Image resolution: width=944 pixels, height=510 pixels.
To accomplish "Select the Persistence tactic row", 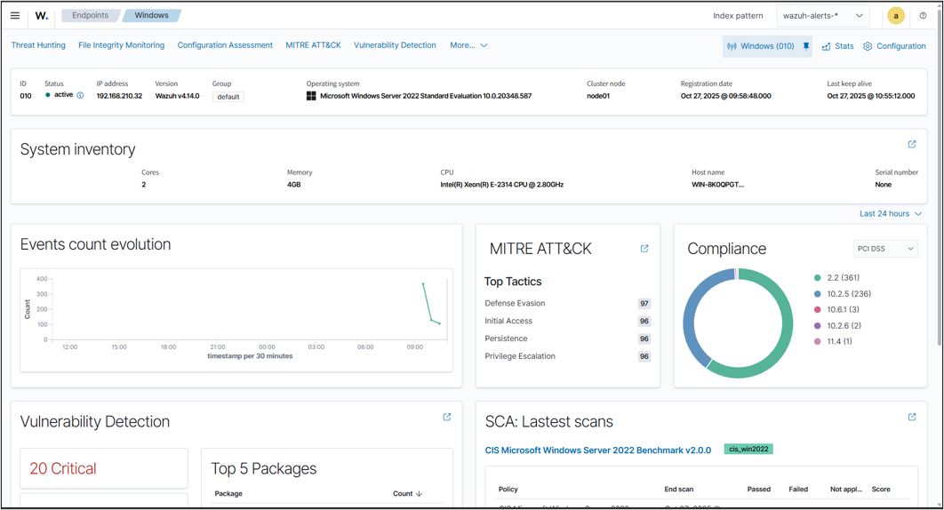I will point(567,339).
